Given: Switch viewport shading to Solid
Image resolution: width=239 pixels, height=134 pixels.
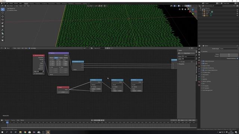Looking at the screenshot, I should tap(187, 6).
